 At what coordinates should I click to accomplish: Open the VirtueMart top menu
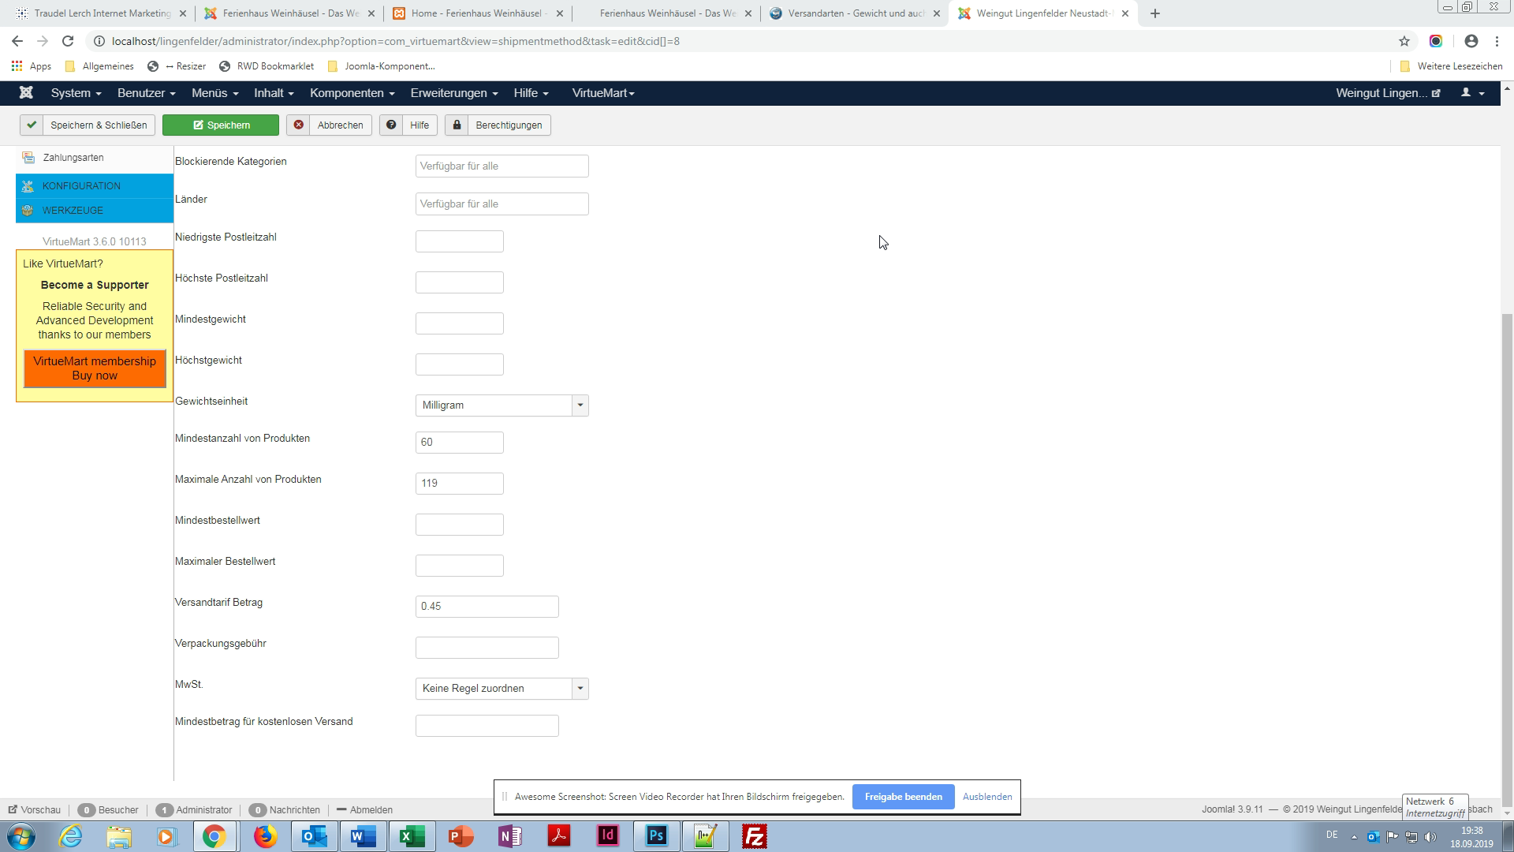(603, 93)
